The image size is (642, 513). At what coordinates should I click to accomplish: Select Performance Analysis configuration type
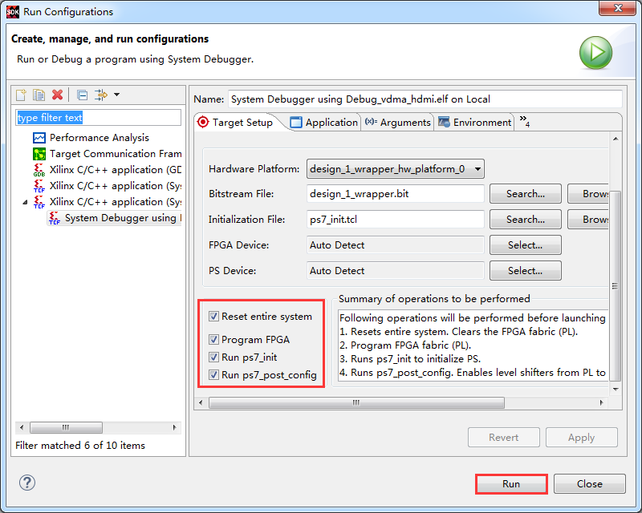(x=99, y=138)
